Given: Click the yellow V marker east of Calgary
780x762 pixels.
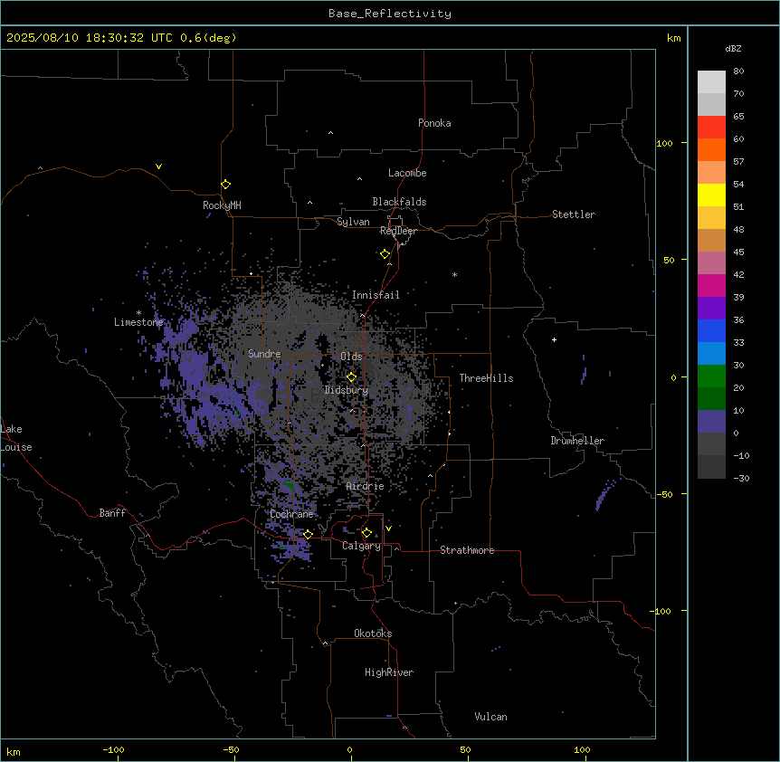Looking at the screenshot, I should [388, 529].
